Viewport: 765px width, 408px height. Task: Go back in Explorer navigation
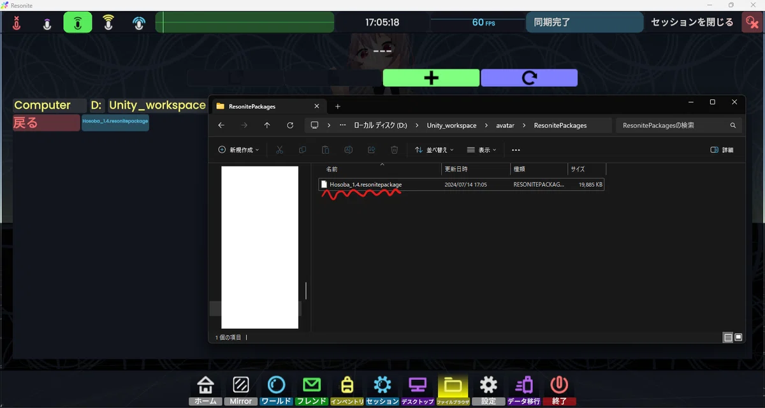tap(221, 126)
